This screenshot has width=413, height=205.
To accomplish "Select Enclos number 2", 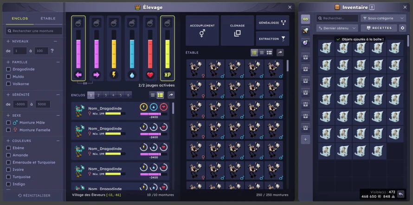I will (x=98, y=95).
